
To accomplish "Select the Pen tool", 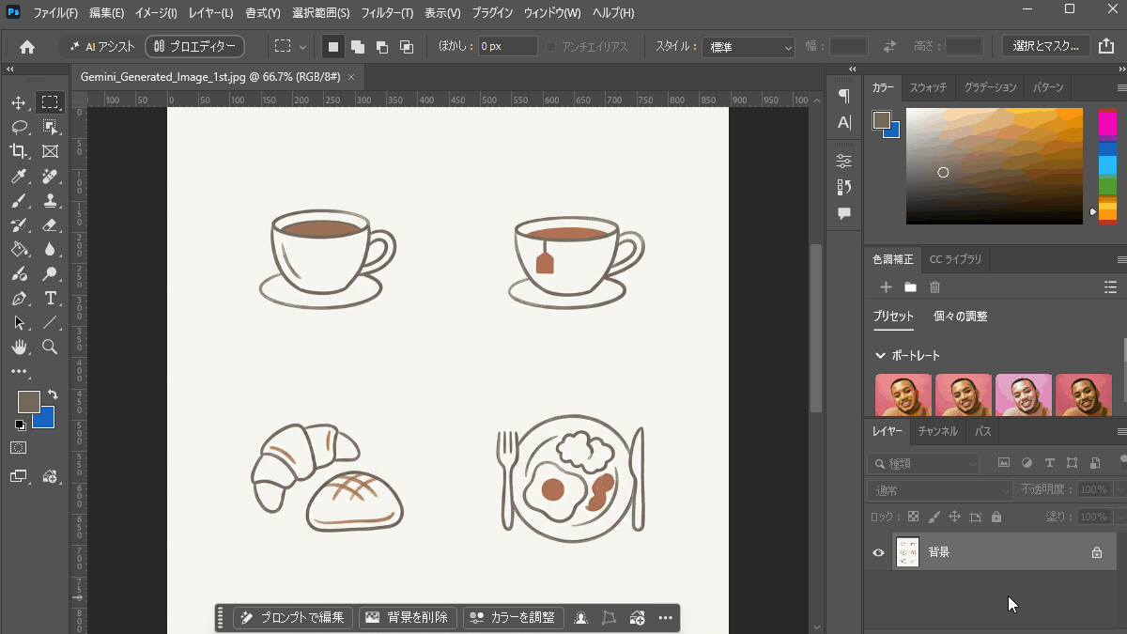I will click(19, 299).
